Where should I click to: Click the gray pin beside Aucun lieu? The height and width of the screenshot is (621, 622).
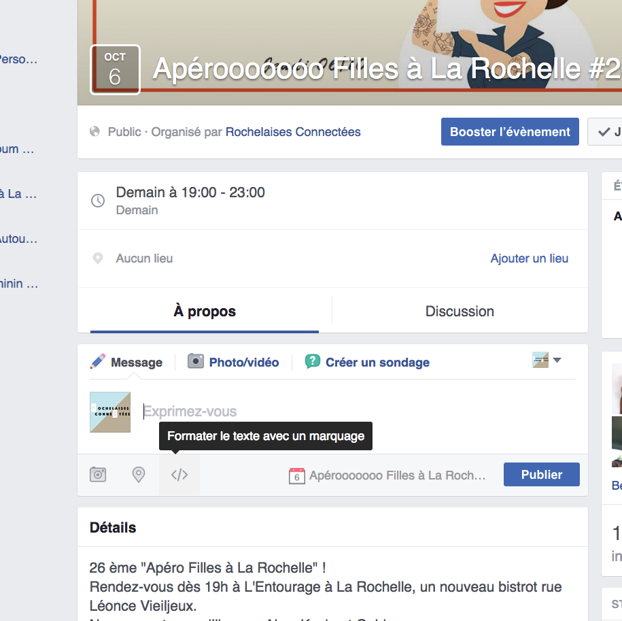coord(98,258)
